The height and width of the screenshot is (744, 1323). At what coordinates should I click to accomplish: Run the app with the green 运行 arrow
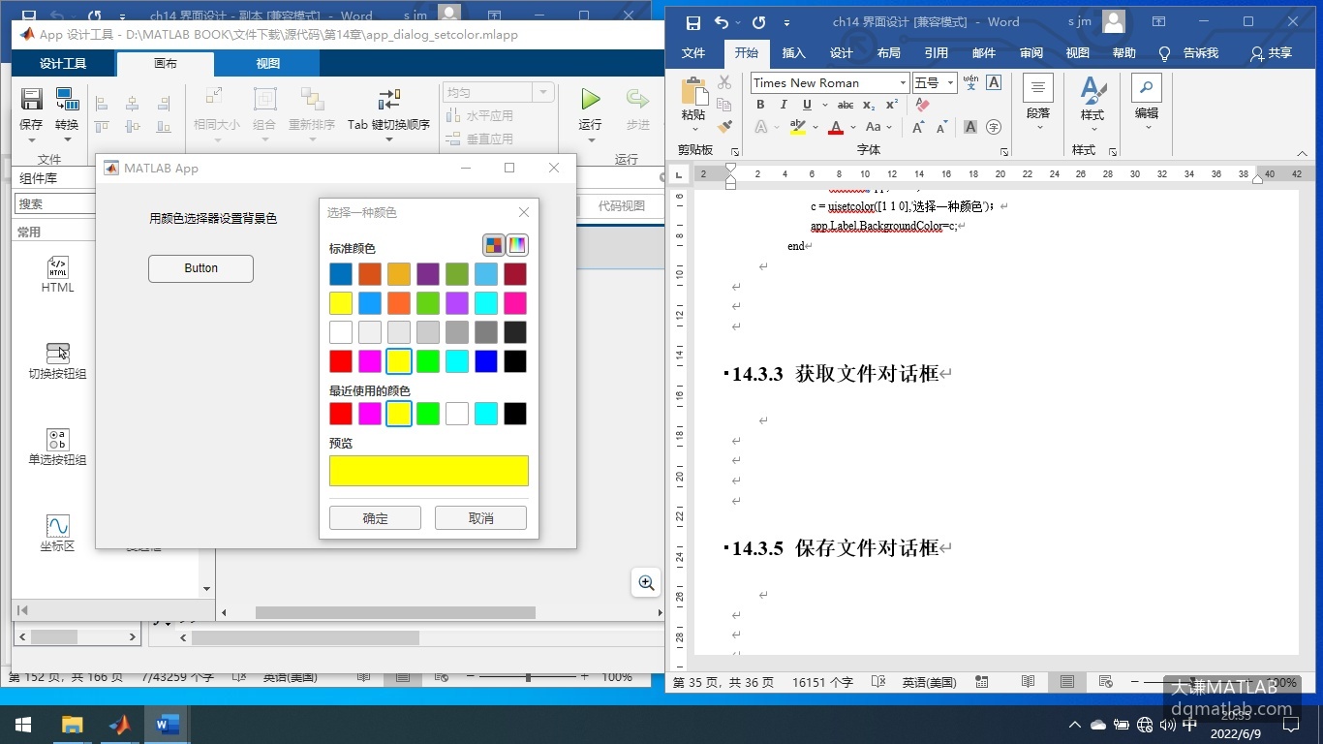pos(590,99)
